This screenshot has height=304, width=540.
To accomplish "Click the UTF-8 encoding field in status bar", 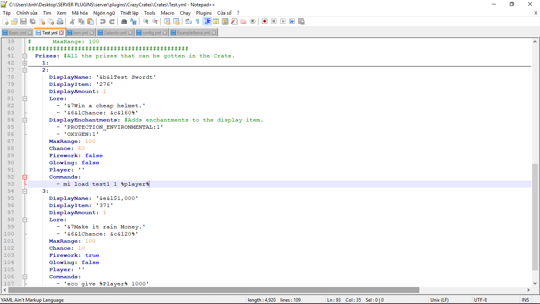I will coord(480,300).
